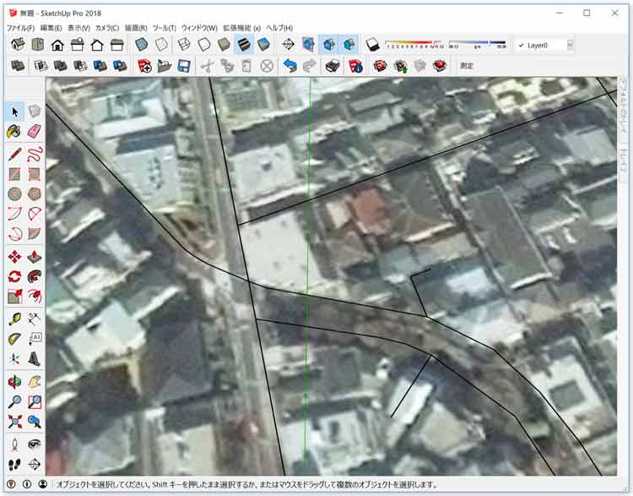Toggle Shaded With Textures style
This screenshot has height=496, width=633.
click(244, 45)
